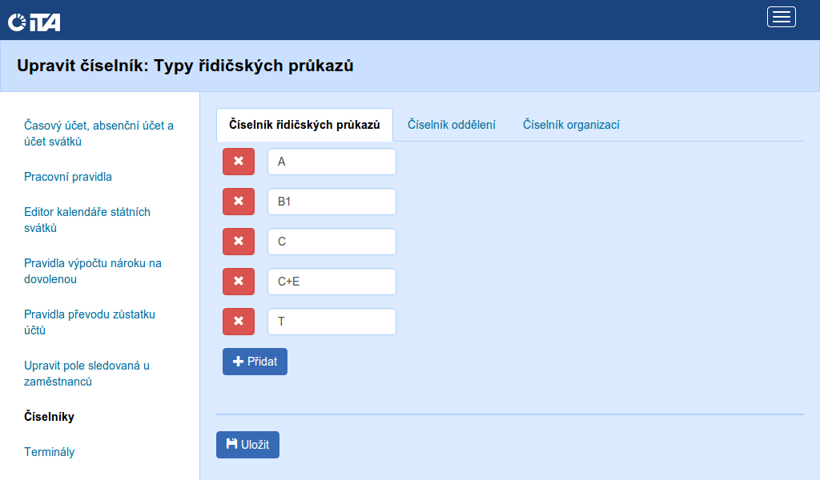Open Upravit pole sledovaná u zaměstnanců
820x480 pixels.
pos(86,374)
